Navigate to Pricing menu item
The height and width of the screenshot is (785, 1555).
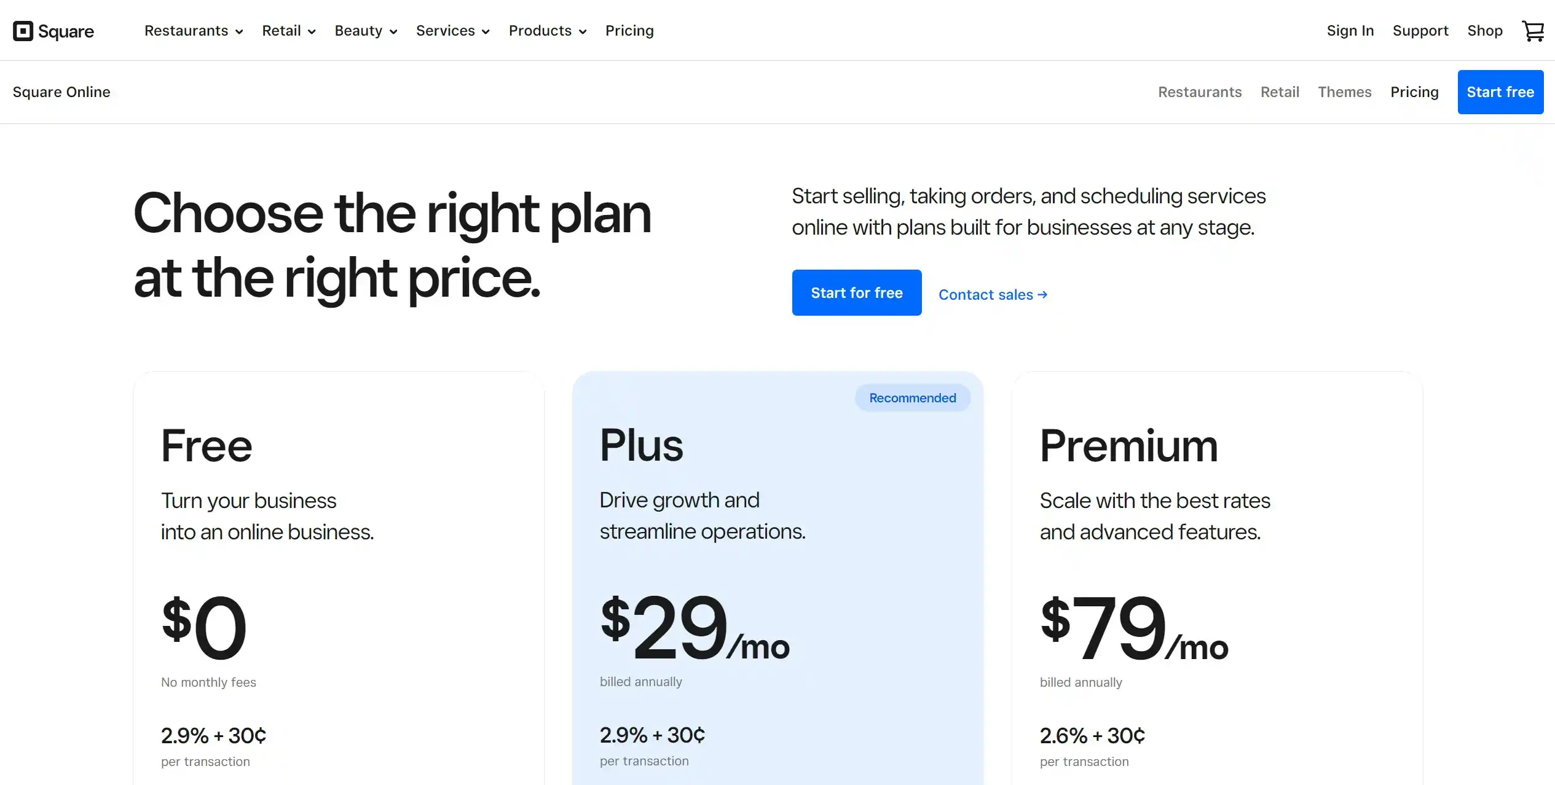(630, 30)
